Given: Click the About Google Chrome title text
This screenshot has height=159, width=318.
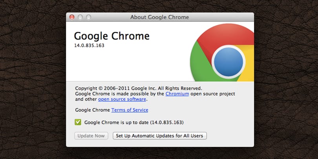Looking at the screenshot, I should (159, 17).
